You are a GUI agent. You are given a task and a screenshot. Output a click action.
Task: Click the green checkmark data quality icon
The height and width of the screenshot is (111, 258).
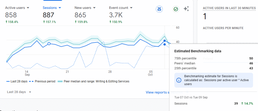click(176, 9)
